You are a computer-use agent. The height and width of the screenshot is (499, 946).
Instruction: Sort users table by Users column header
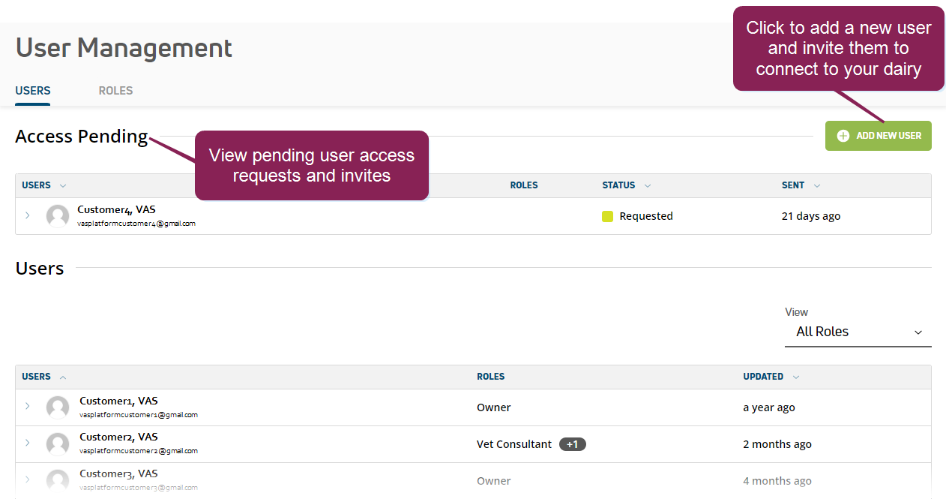(x=36, y=377)
